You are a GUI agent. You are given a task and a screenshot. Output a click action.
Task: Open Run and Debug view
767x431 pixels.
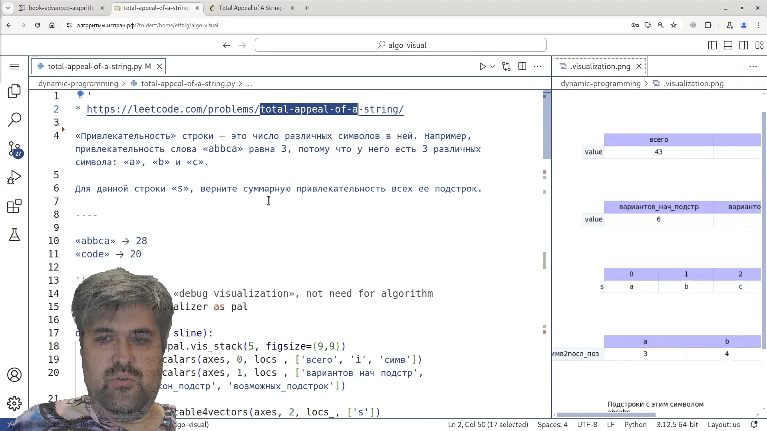click(14, 178)
